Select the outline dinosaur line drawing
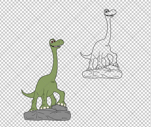 click(101, 44)
